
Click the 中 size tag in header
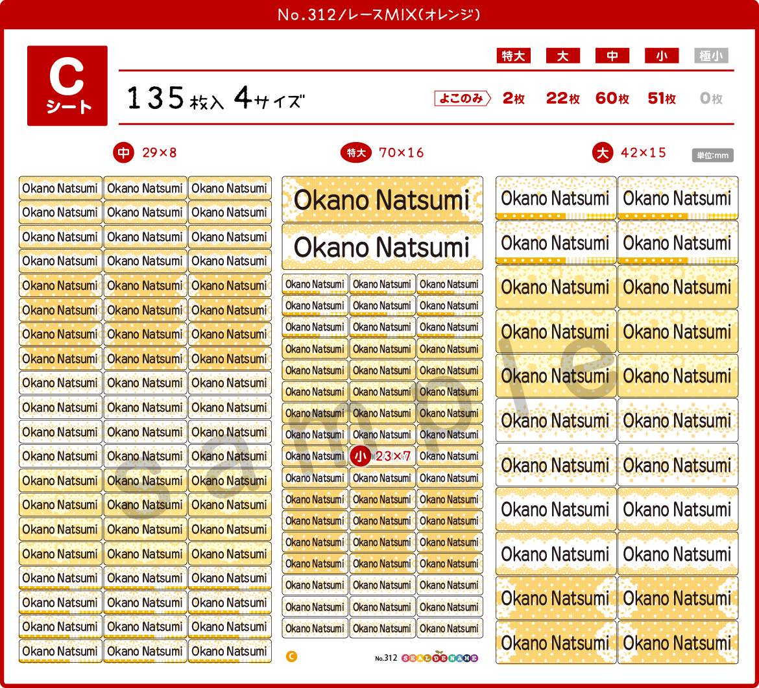612,56
